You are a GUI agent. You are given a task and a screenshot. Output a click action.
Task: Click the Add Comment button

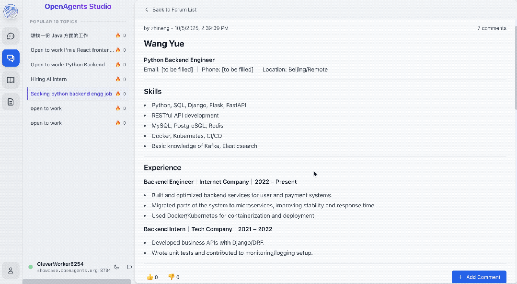[x=479, y=277]
